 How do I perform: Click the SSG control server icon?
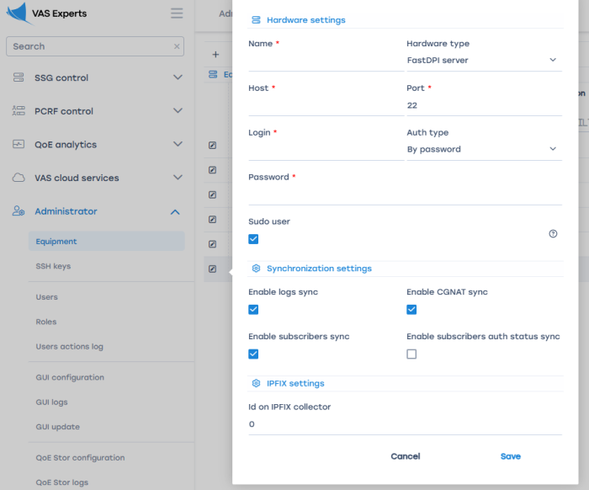point(19,77)
